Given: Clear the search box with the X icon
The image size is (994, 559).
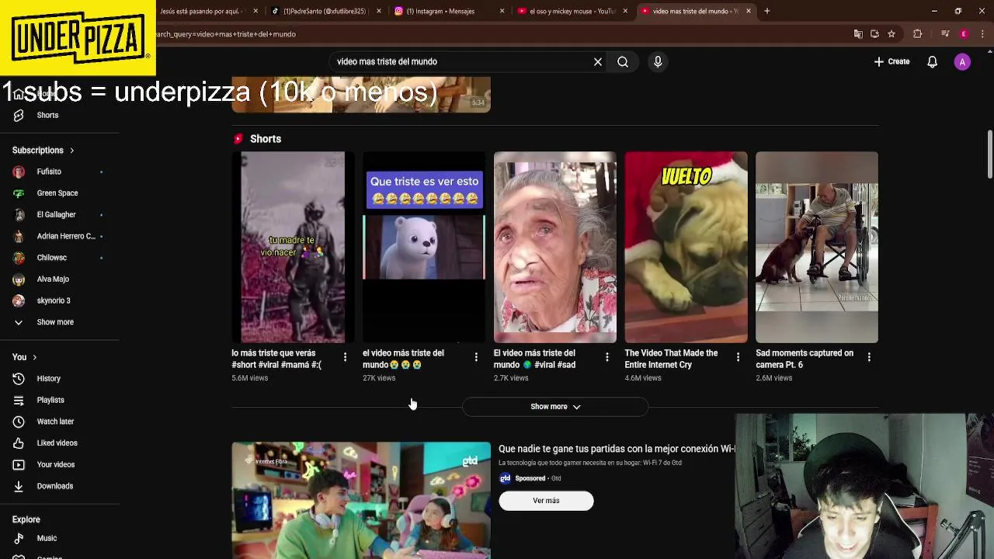Looking at the screenshot, I should [x=598, y=61].
